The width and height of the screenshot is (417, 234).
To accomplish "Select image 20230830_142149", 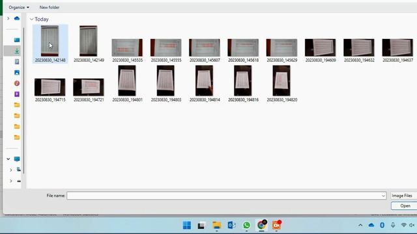I will pos(89,44).
